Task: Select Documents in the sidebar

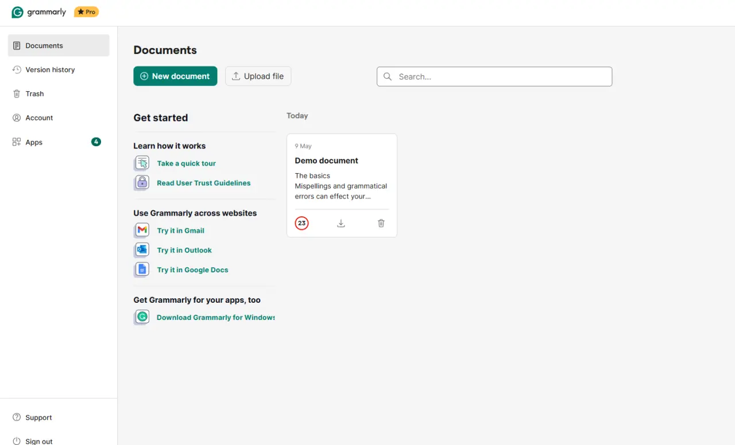Action: click(x=59, y=45)
